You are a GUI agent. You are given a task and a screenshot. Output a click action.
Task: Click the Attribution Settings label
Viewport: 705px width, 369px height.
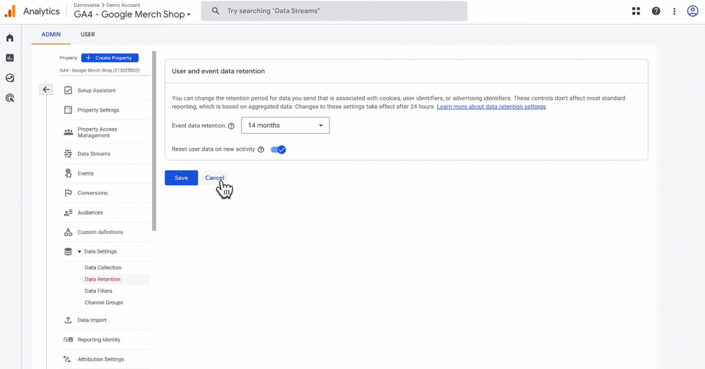tap(101, 359)
